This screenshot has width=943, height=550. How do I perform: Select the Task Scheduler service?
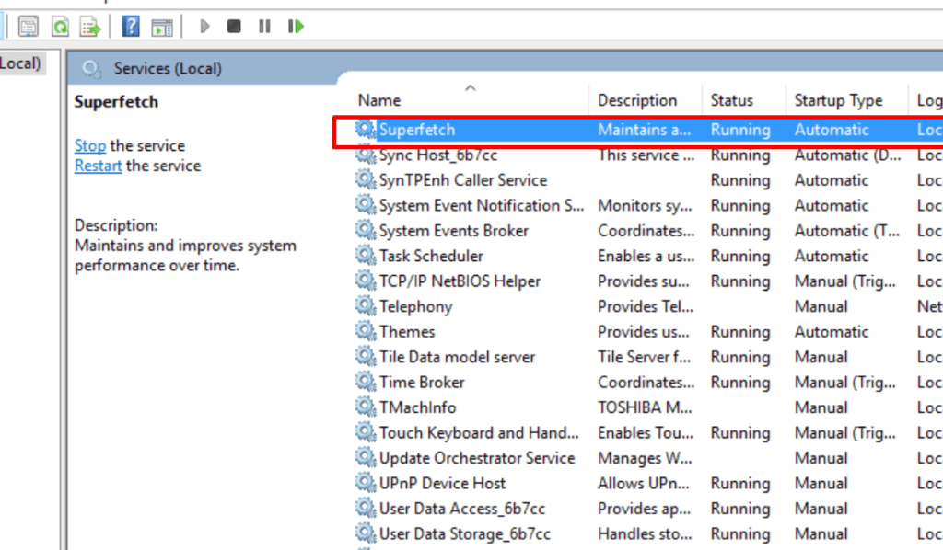430,256
